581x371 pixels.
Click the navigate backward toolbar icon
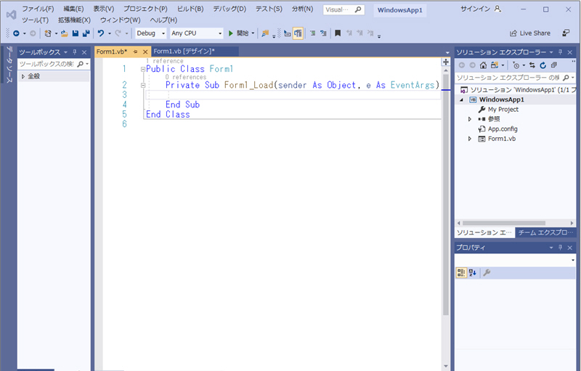pos(16,33)
